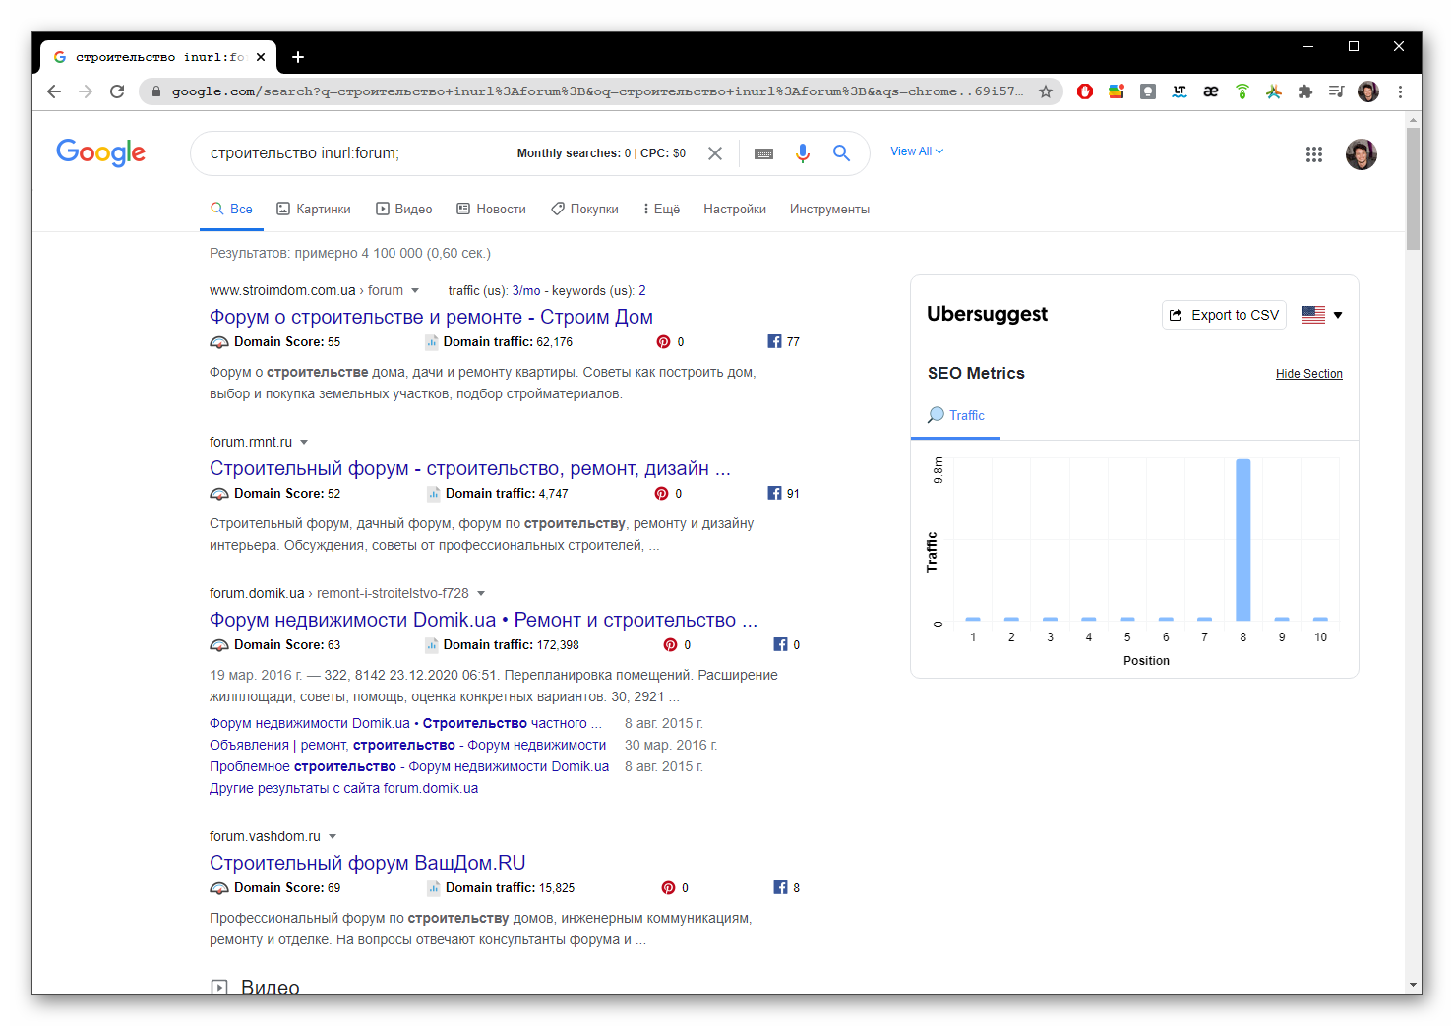Screen dimensions: 1454x1026
Task: Open Проблемное строительство sitelink
Action: click(x=409, y=767)
